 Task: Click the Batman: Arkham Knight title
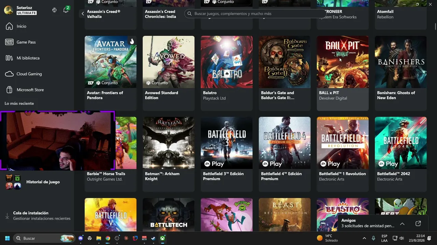pyautogui.click(x=162, y=176)
